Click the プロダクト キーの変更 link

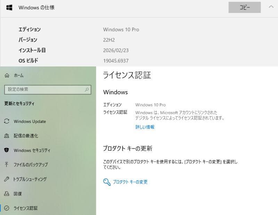click(x=130, y=182)
